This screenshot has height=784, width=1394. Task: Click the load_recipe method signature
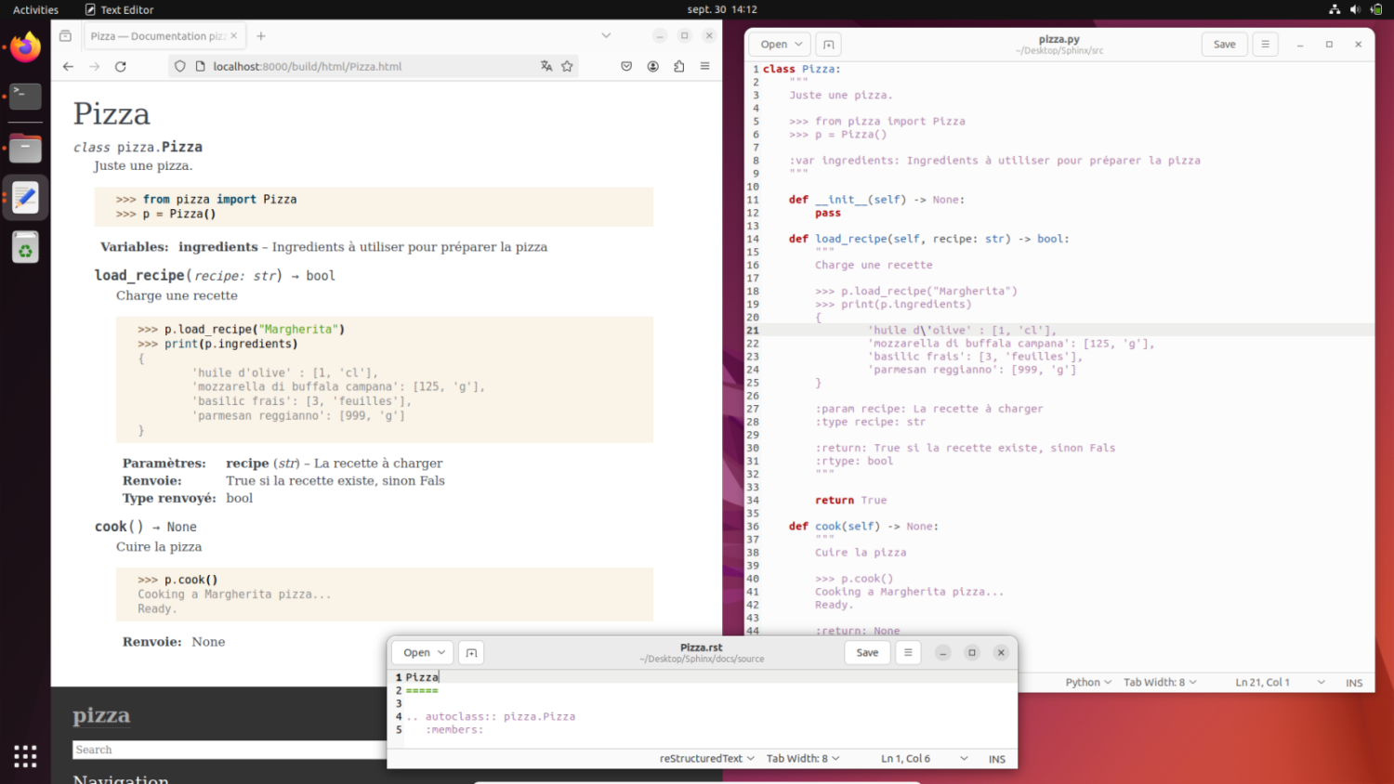[x=215, y=275]
